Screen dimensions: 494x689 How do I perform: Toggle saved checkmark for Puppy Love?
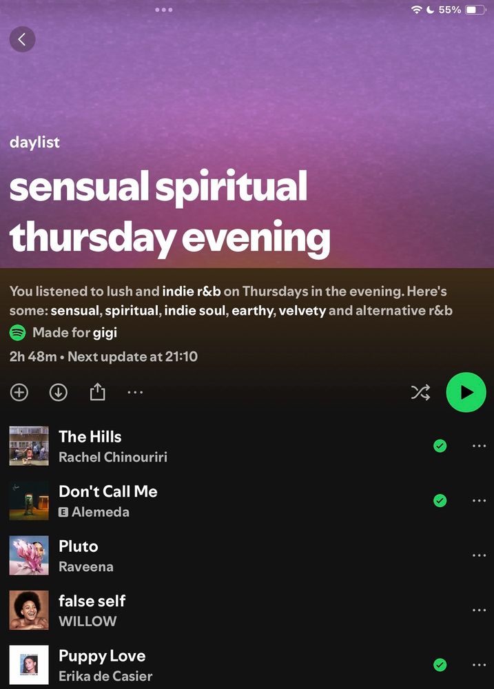pos(440,665)
